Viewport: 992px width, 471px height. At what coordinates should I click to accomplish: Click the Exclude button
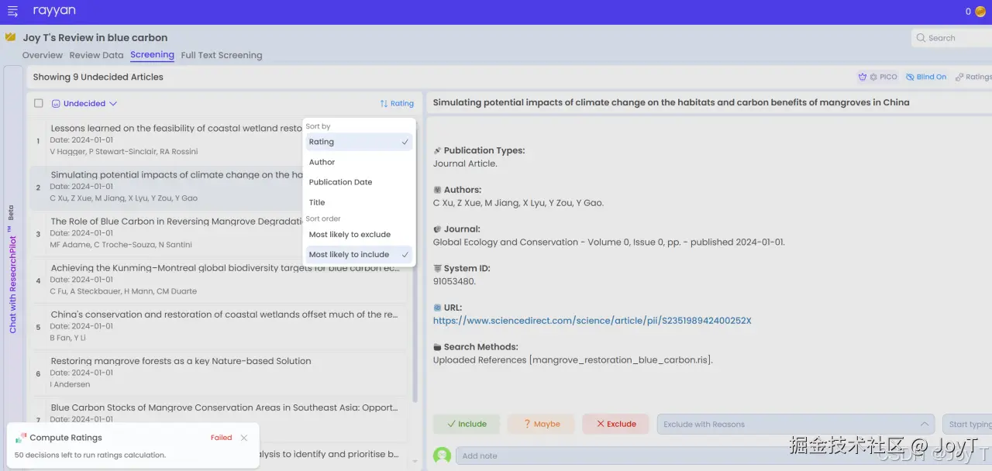615,424
